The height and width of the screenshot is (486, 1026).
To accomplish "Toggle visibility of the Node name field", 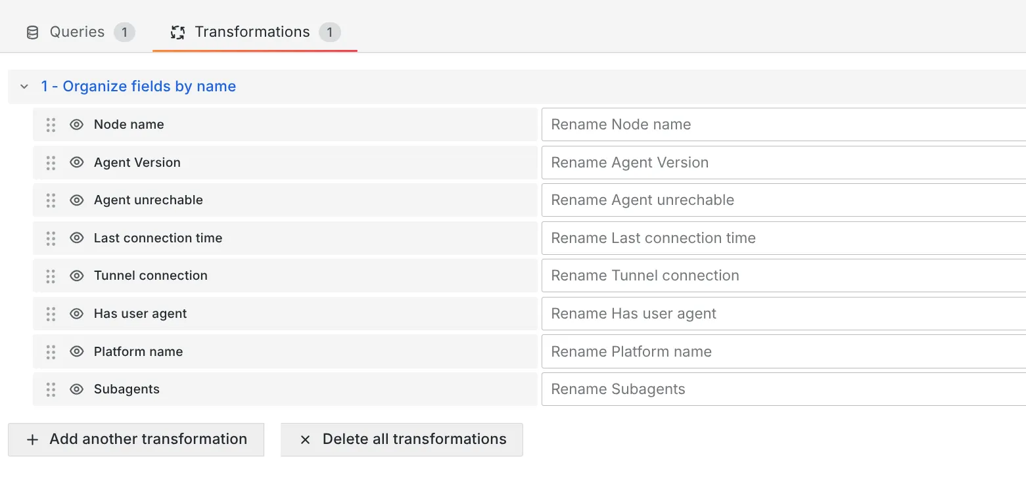I will point(77,124).
